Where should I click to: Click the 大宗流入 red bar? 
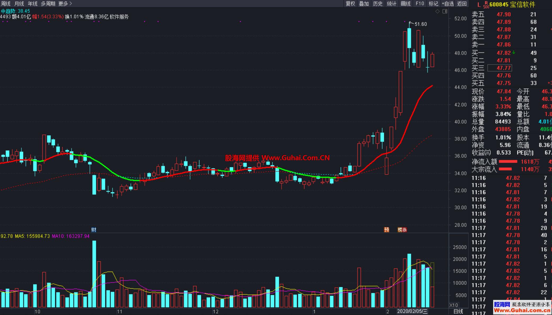505,169
